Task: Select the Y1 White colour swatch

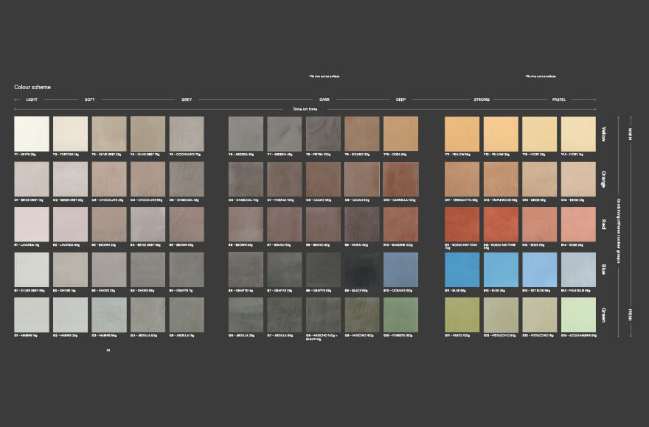Action: tap(31, 134)
